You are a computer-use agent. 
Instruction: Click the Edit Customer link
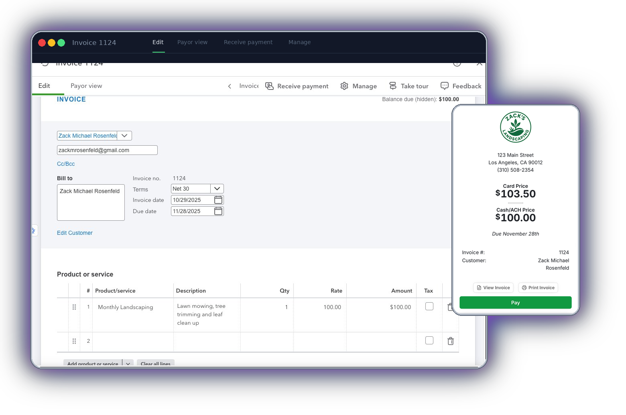click(75, 233)
